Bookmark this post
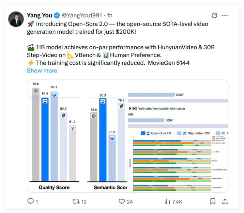 tap(213, 201)
